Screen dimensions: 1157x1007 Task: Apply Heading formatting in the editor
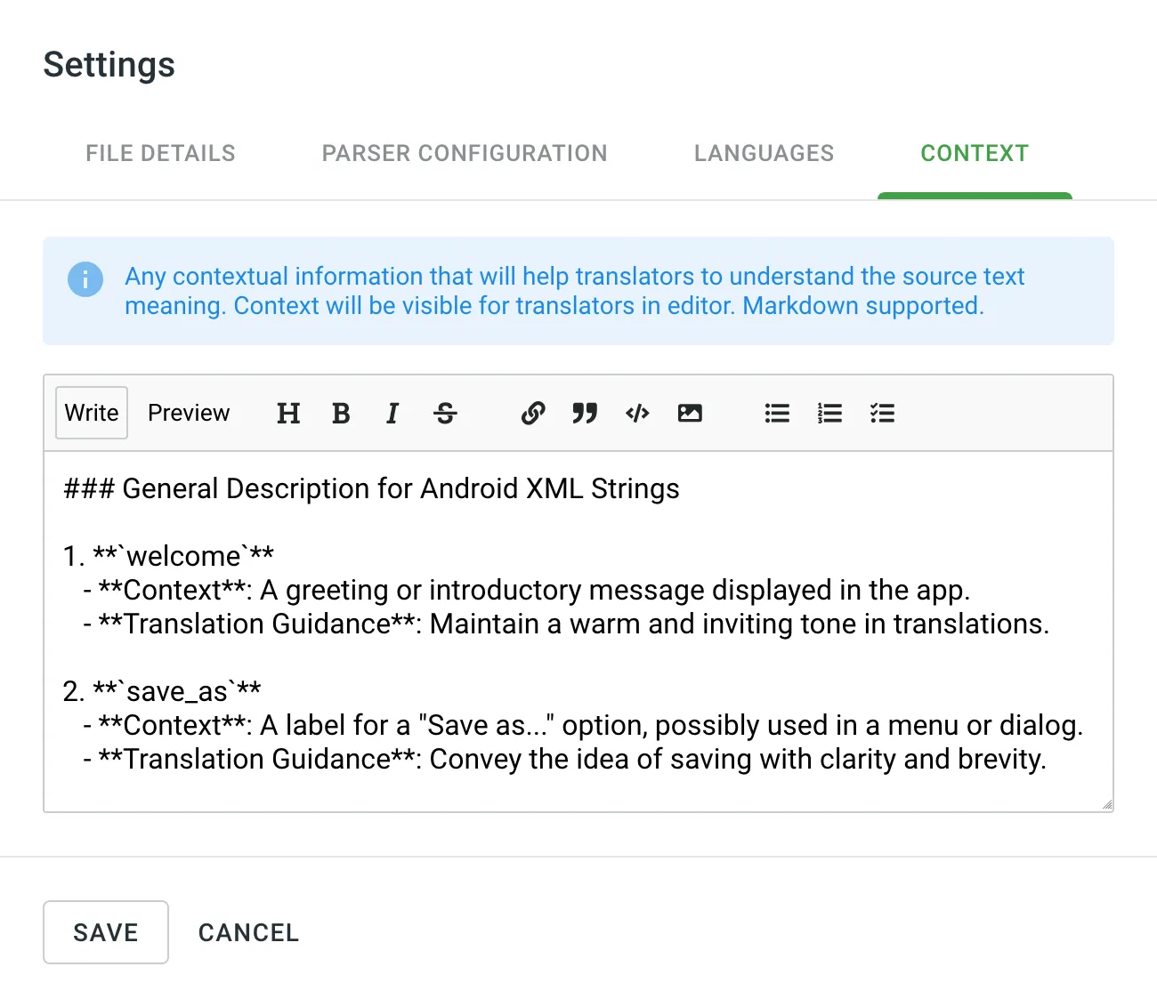tap(287, 413)
